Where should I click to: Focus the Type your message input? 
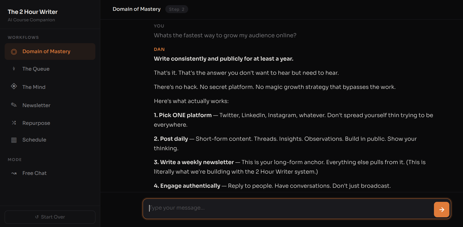click(x=288, y=208)
